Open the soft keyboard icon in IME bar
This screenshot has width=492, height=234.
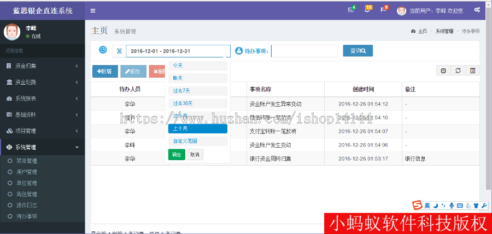460,206
